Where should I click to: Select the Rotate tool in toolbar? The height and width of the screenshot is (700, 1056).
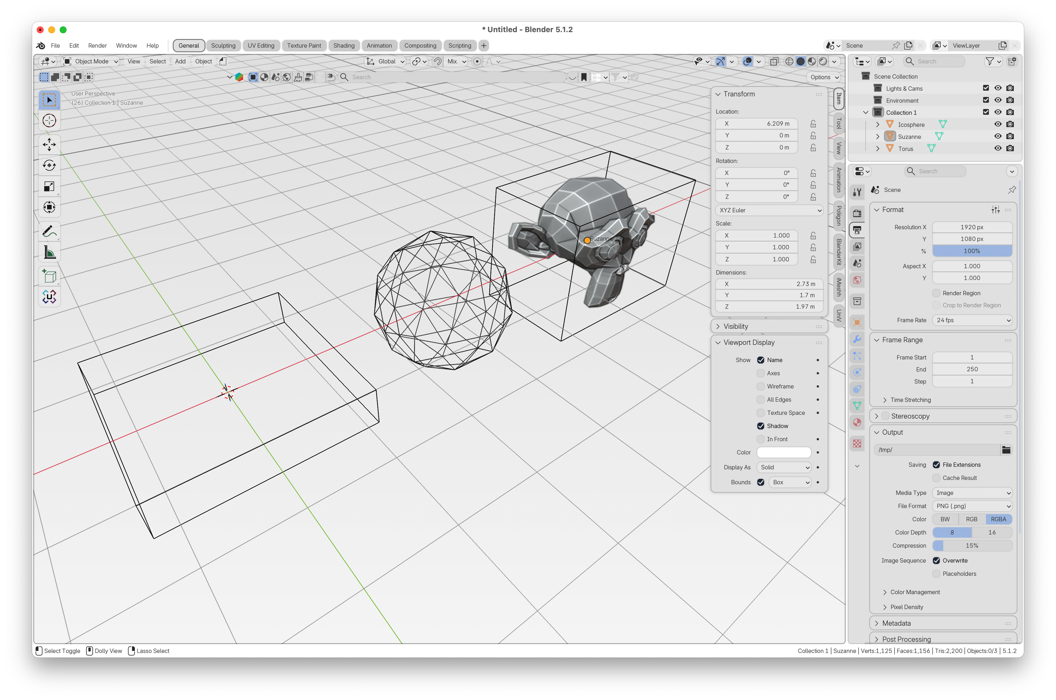[x=49, y=165]
